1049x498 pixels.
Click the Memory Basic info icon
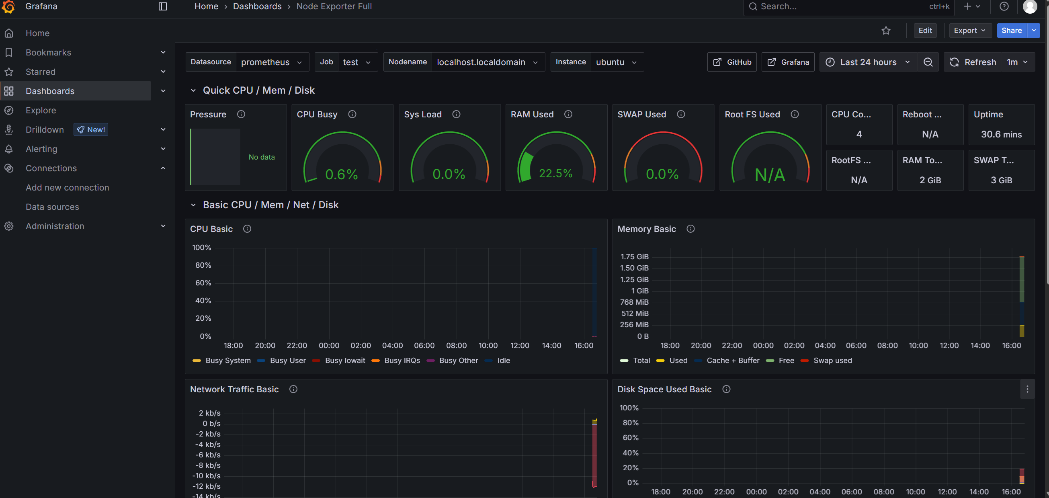tap(690, 229)
